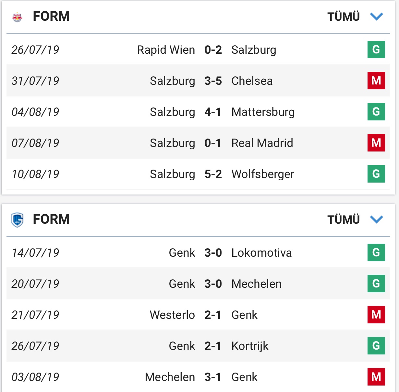Select the Real Madrid team name

tap(262, 143)
